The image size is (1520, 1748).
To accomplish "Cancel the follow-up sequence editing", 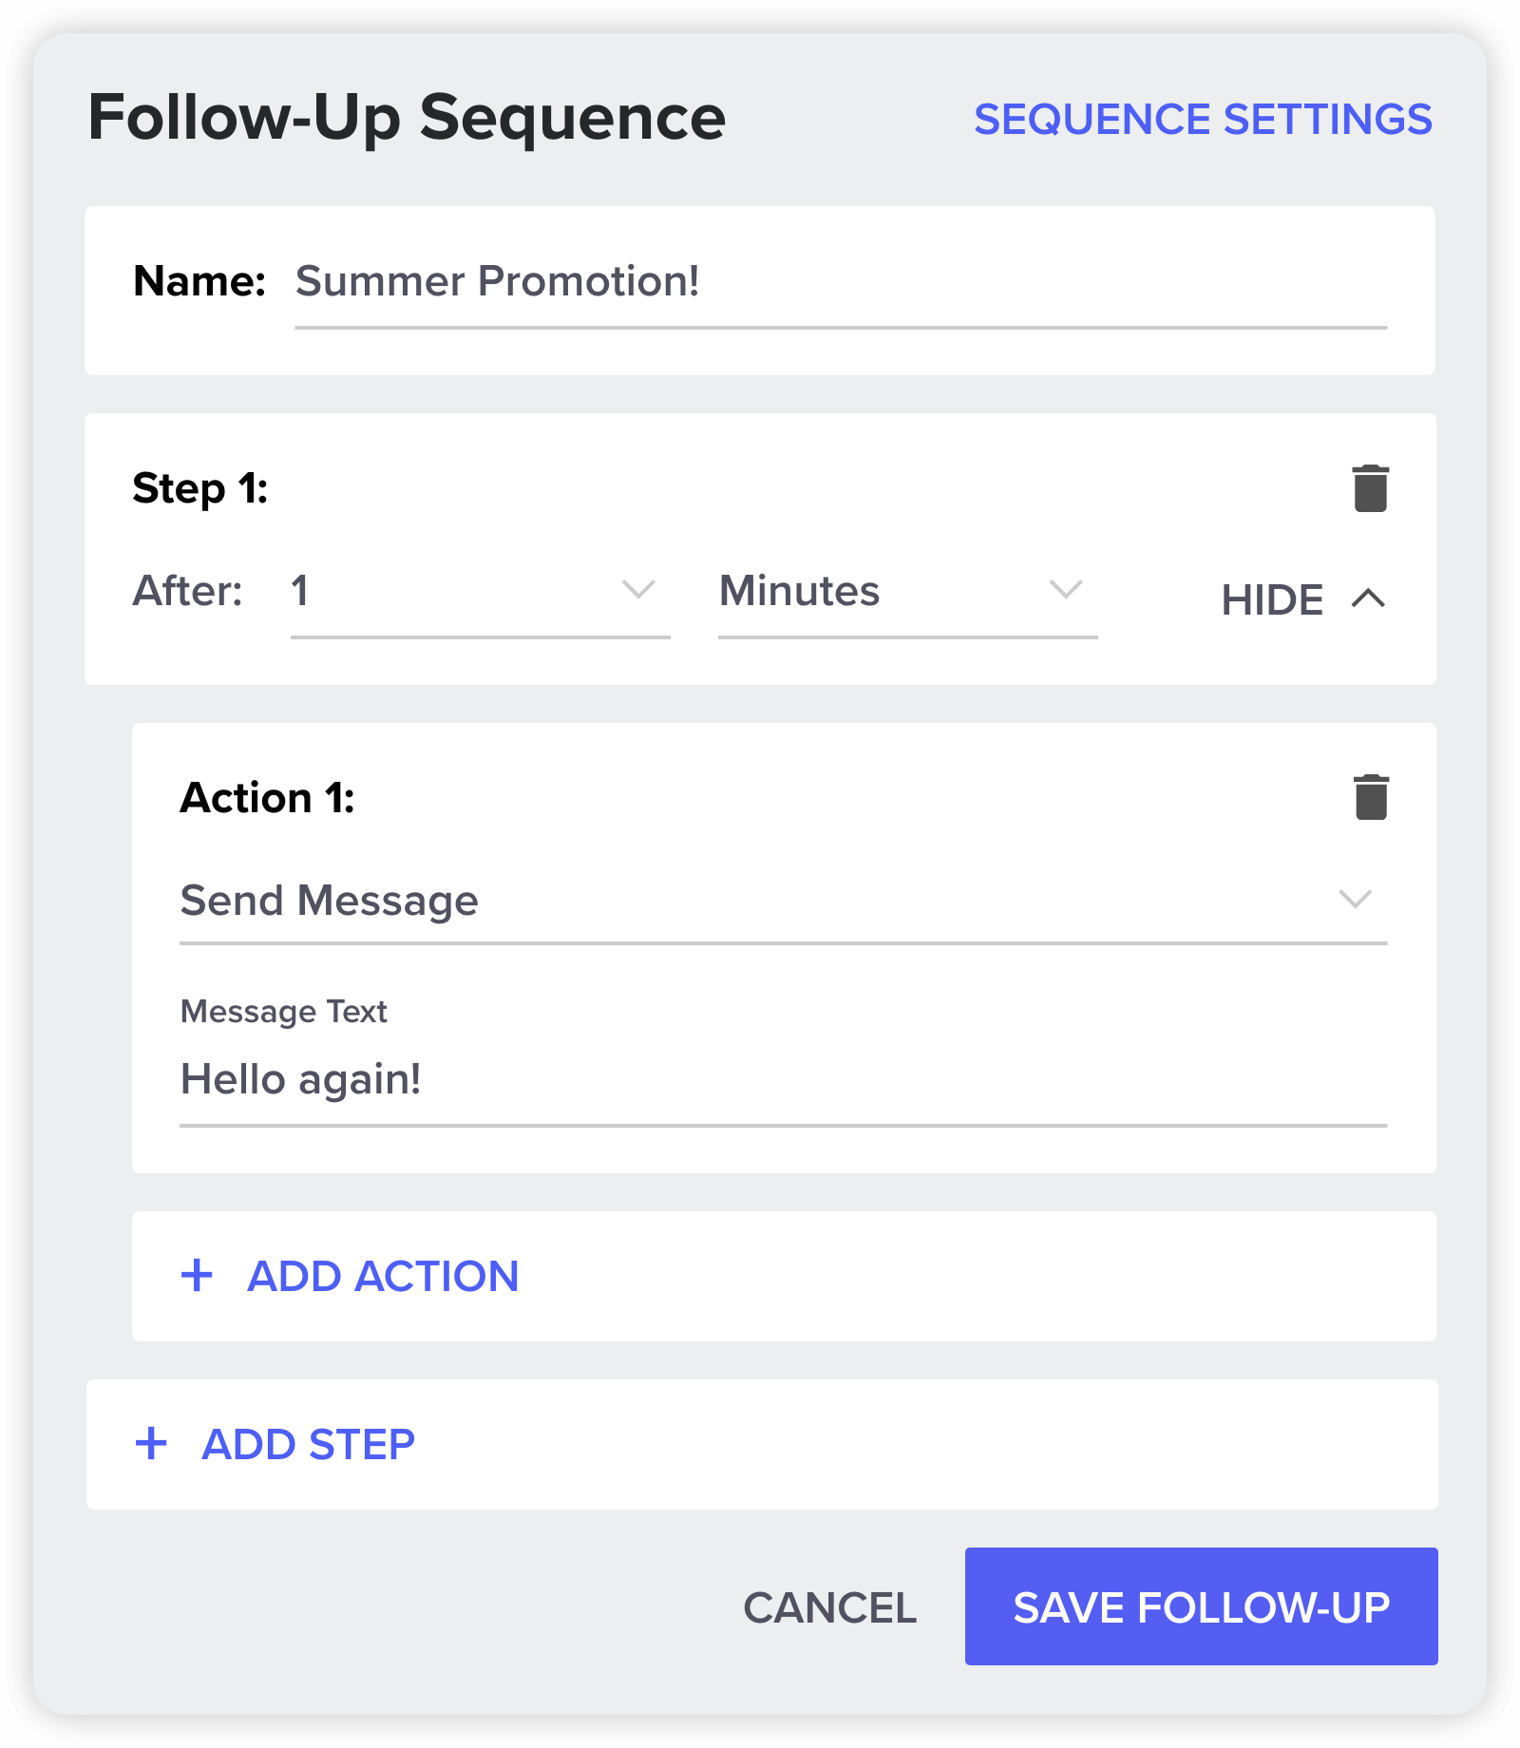I will pos(829,1607).
